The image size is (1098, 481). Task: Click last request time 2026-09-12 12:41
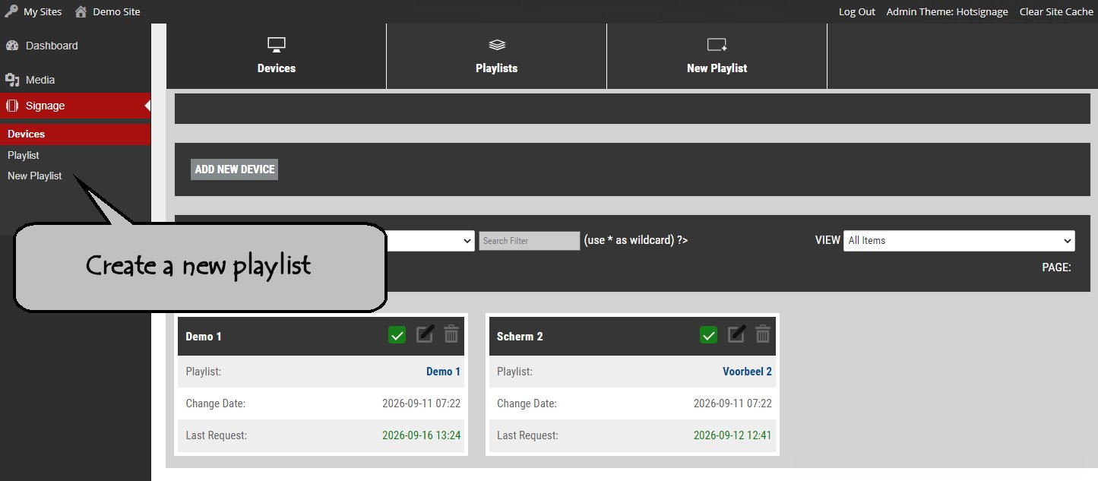point(733,435)
